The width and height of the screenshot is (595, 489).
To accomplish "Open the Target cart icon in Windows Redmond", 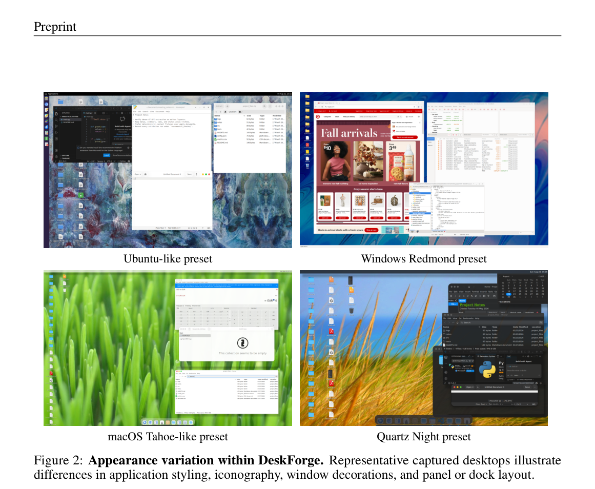I will (x=419, y=116).
